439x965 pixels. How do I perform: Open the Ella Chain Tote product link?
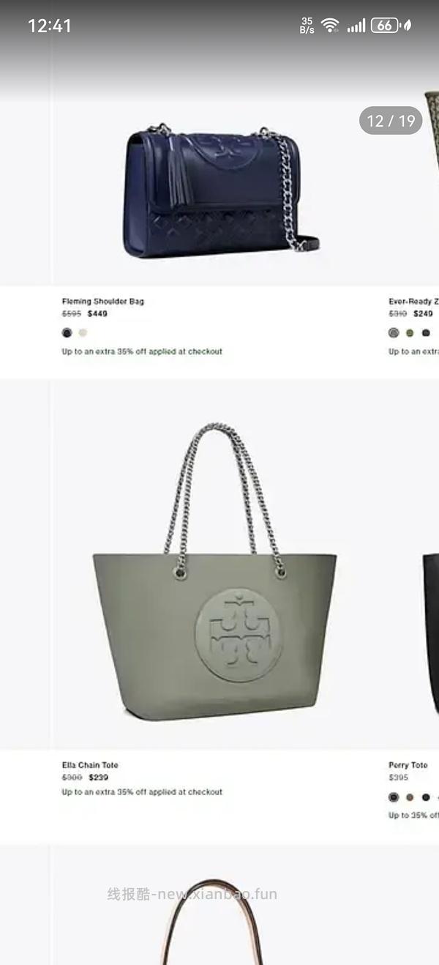[90, 765]
